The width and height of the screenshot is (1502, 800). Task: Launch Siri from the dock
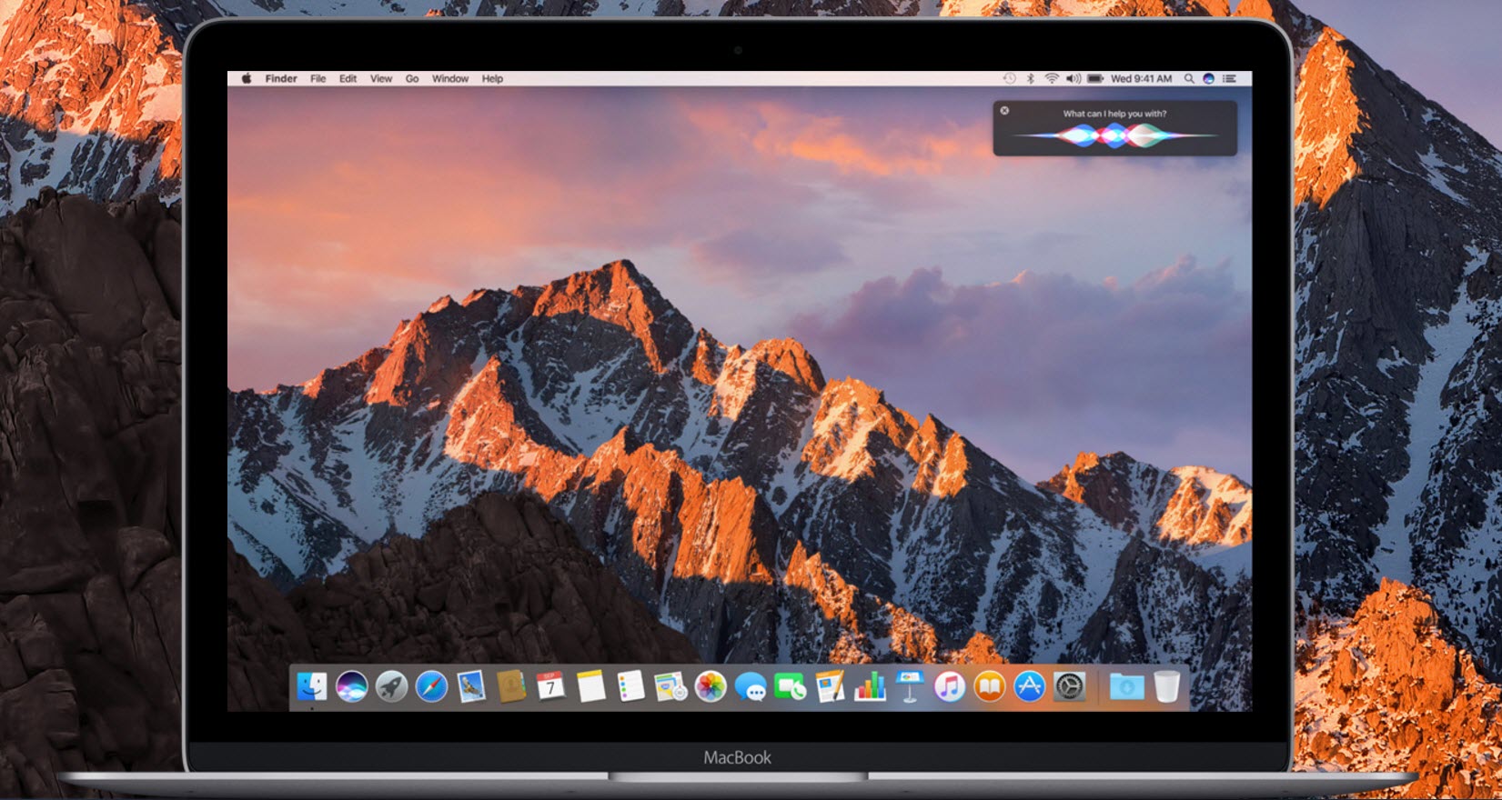pyautogui.click(x=351, y=686)
